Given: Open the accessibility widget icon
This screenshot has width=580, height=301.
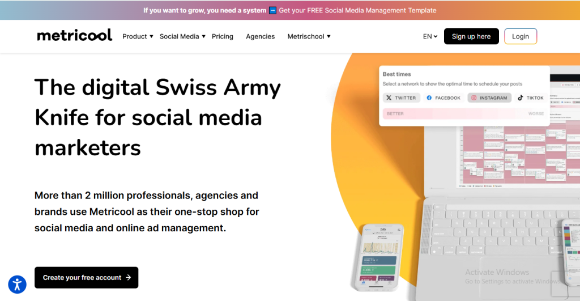Looking at the screenshot, I should 17,284.
